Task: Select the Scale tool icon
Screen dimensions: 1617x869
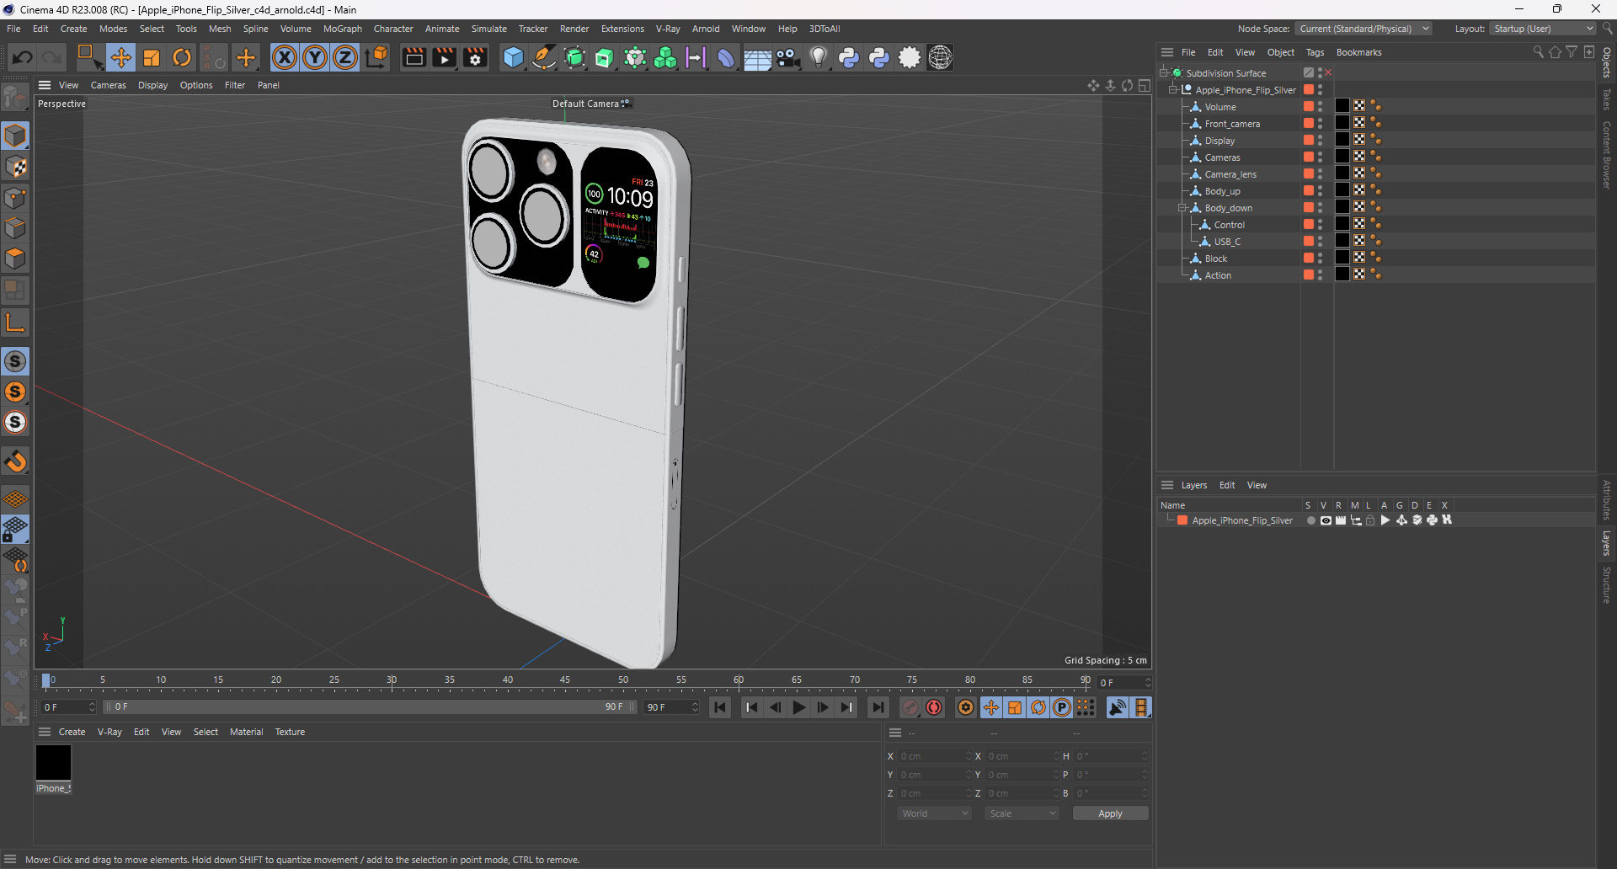Action: [x=152, y=57]
